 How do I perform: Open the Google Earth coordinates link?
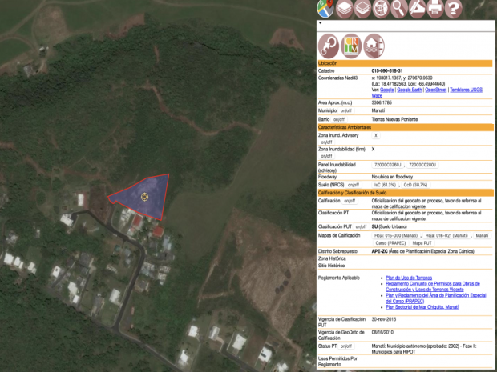[x=410, y=90]
